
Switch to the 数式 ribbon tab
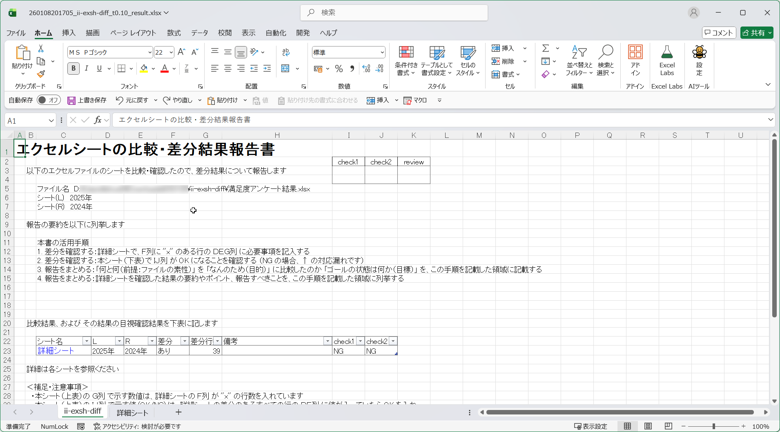click(x=173, y=33)
